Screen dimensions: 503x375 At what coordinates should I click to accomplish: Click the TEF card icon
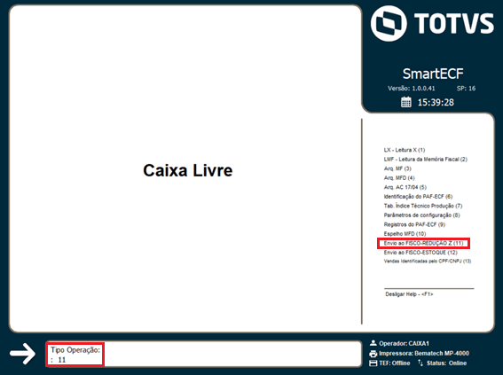(373, 363)
